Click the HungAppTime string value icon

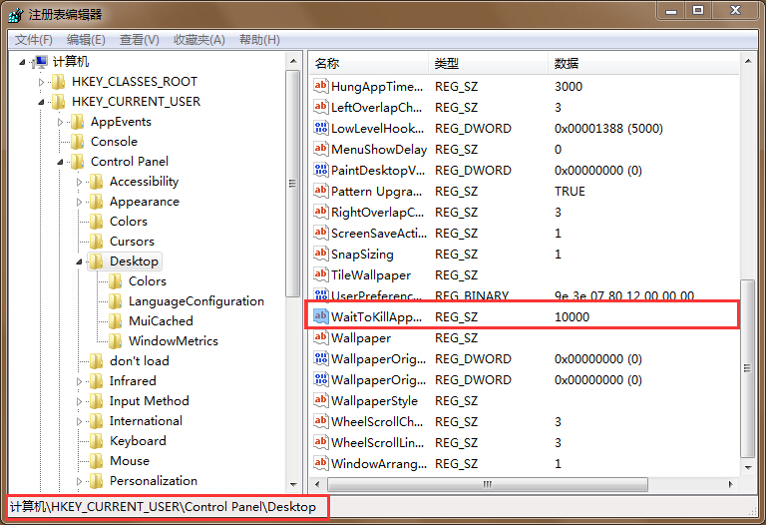pyautogui.click(x=321, y=86)
